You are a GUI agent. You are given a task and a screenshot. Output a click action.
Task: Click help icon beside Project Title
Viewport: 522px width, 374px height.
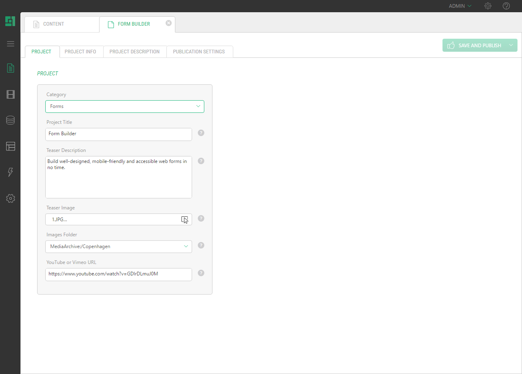coord(201,133)
